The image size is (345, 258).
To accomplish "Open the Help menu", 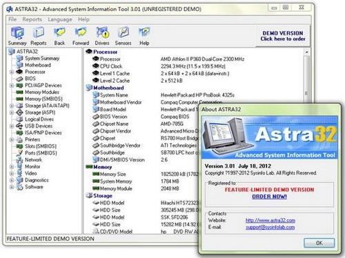I will [83, 19].
